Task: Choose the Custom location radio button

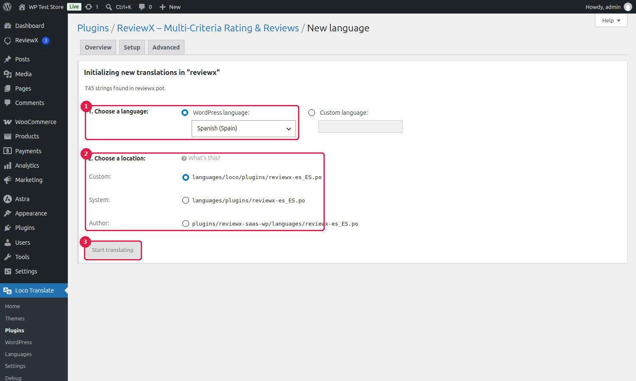Action: click(x=186, y=177)
